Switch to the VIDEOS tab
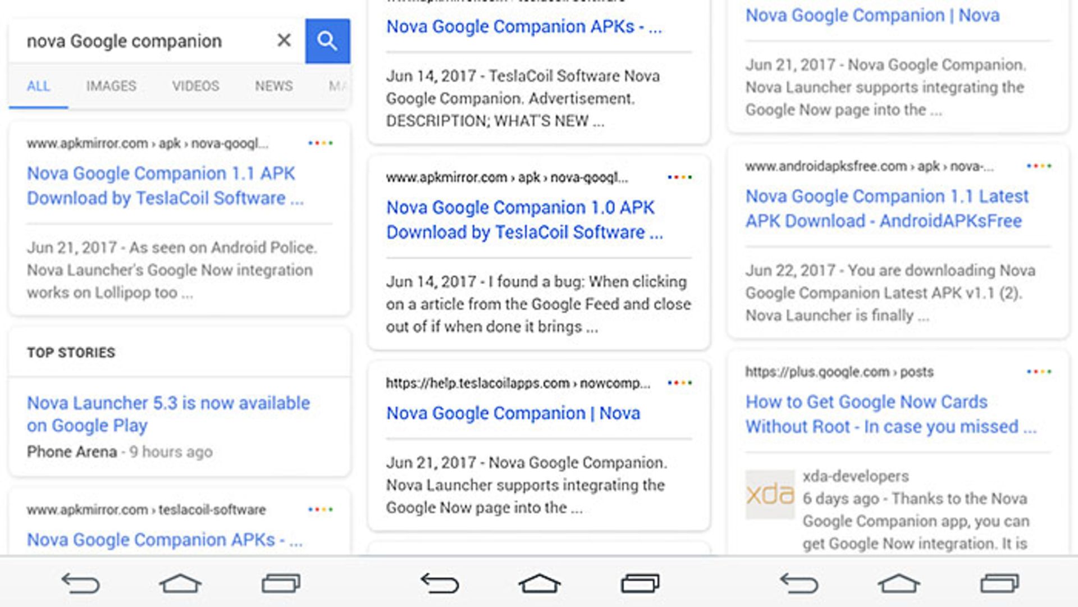The height and width of the screenshot is (607, 1078). pyautogui.click(x=195, y=86)
